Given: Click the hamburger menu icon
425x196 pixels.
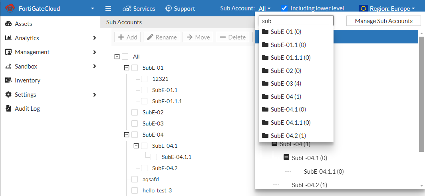Looking at the screenshot, I should (x=108, y=8).
